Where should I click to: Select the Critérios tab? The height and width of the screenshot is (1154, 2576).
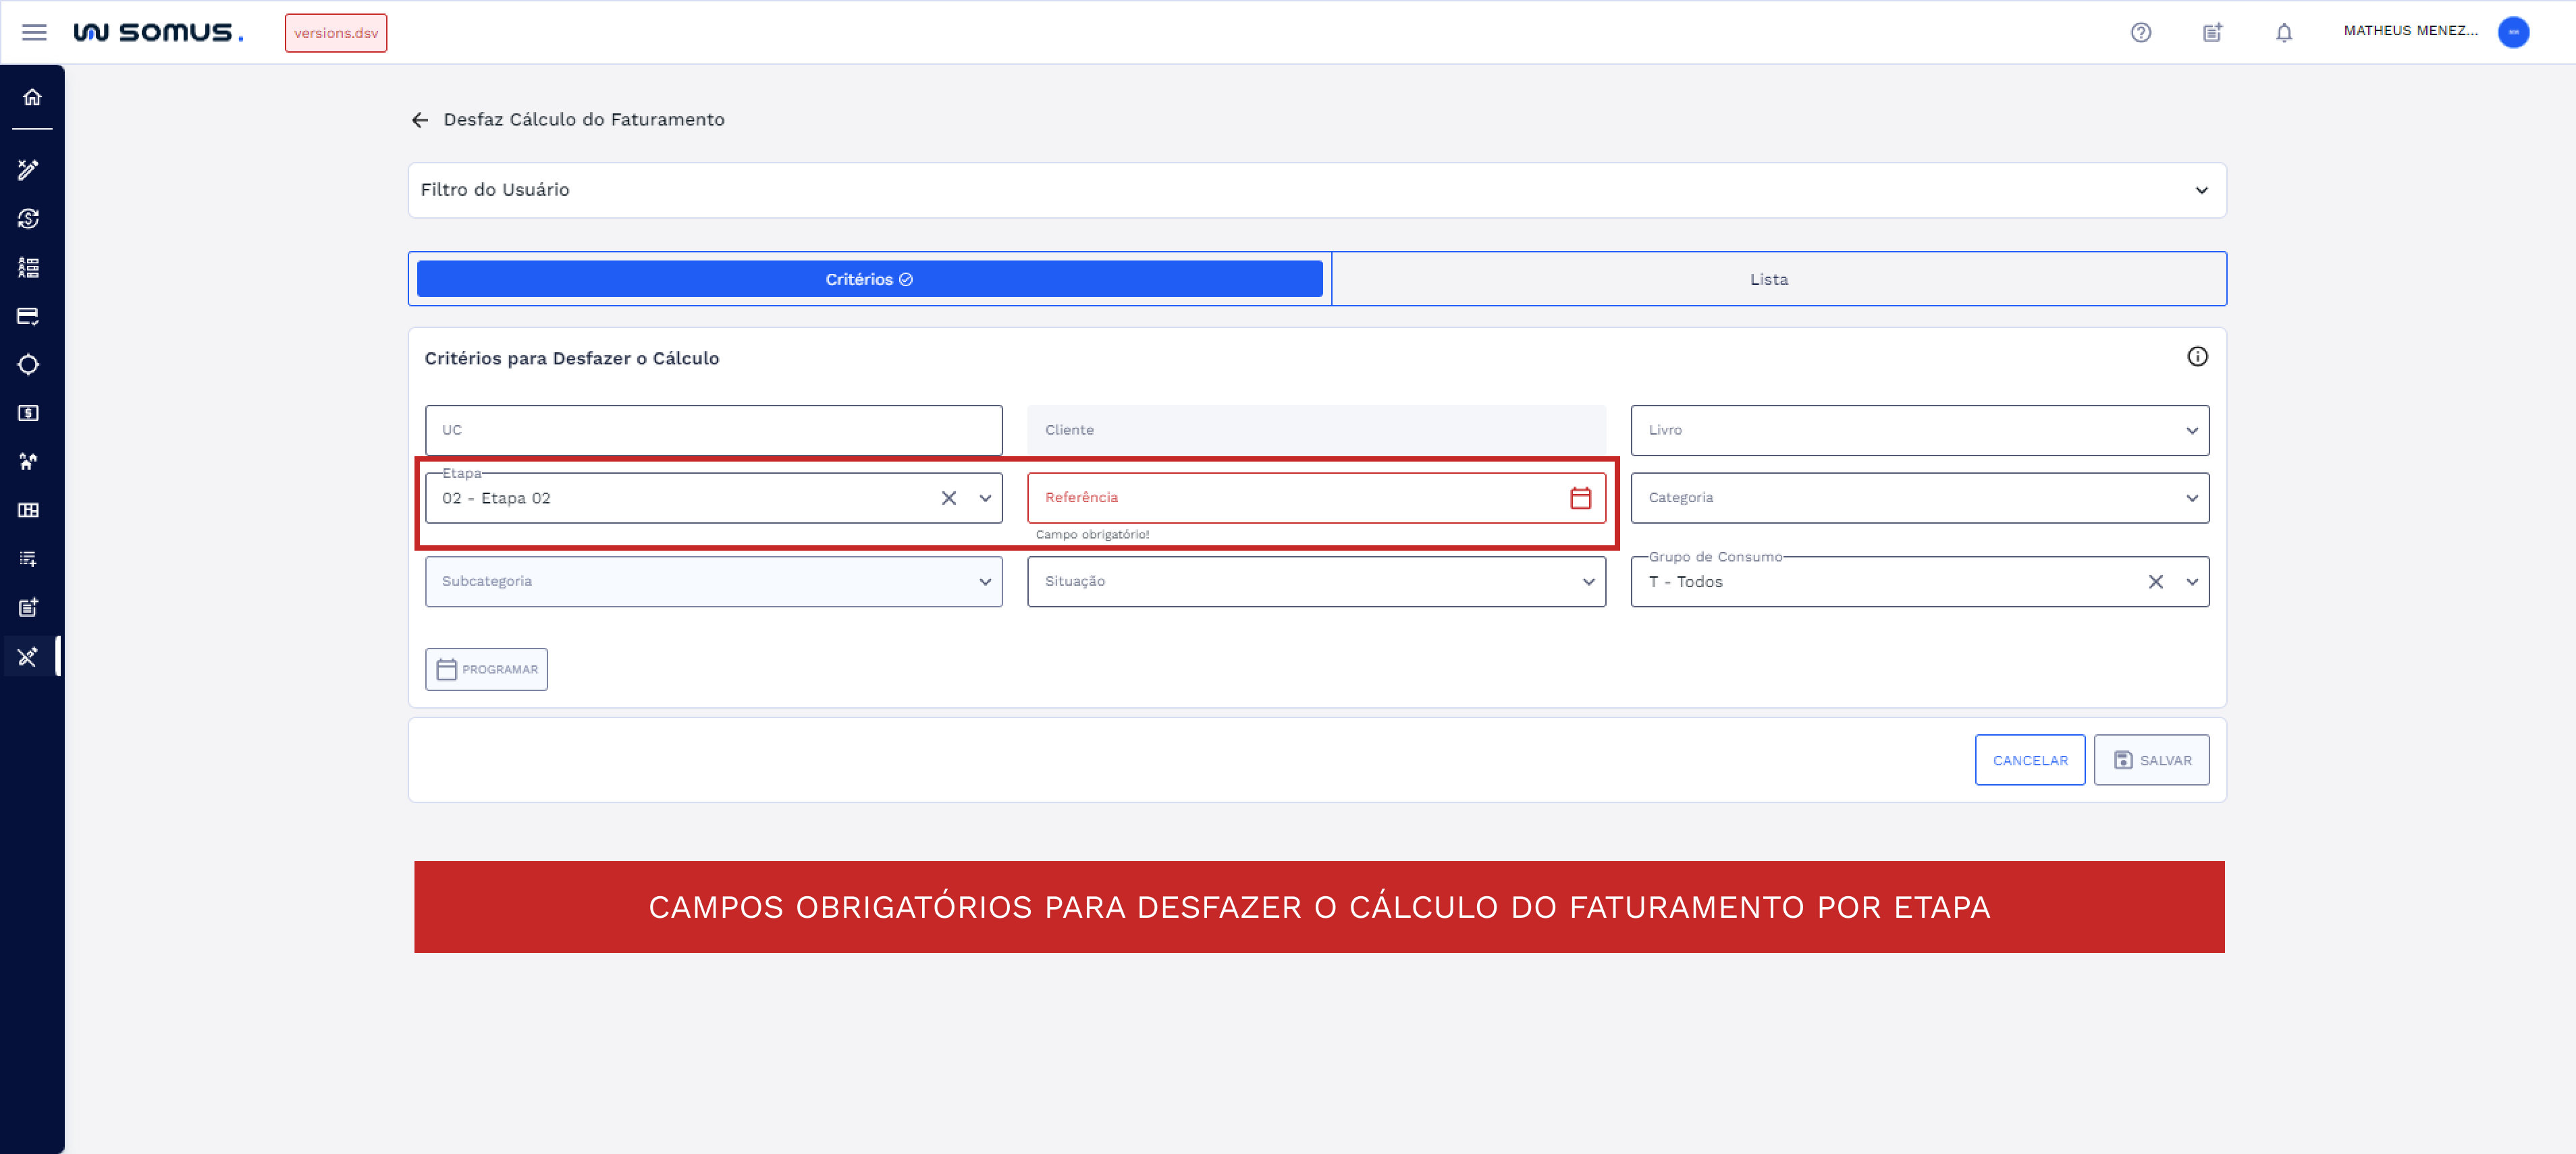(x=867, y=279)
